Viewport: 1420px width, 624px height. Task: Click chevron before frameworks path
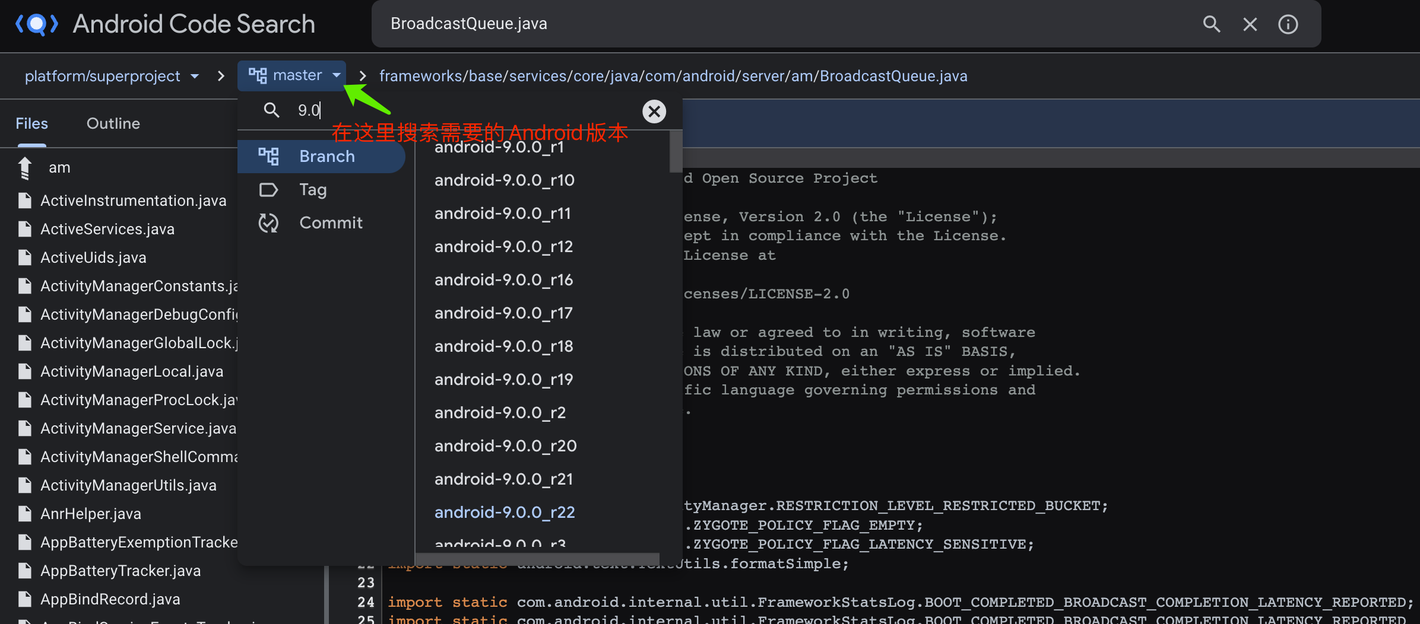pos(363,76)
